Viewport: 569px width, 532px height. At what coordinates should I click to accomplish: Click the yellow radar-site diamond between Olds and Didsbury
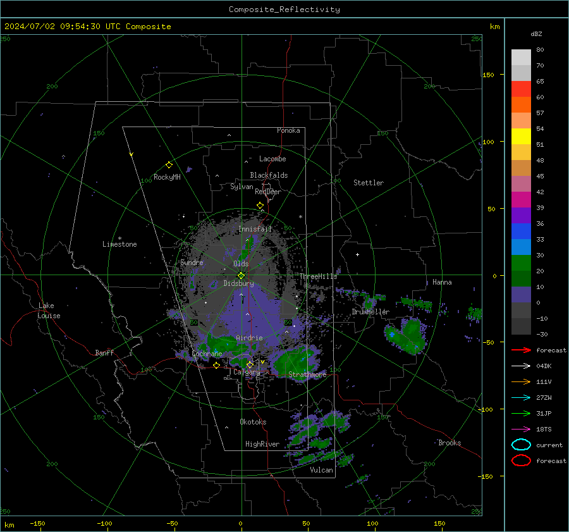[x=241, y=276]
